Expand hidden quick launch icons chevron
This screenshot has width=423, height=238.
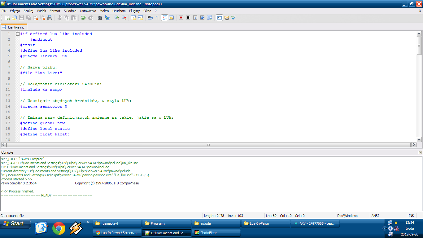click(x=88, y=222)
